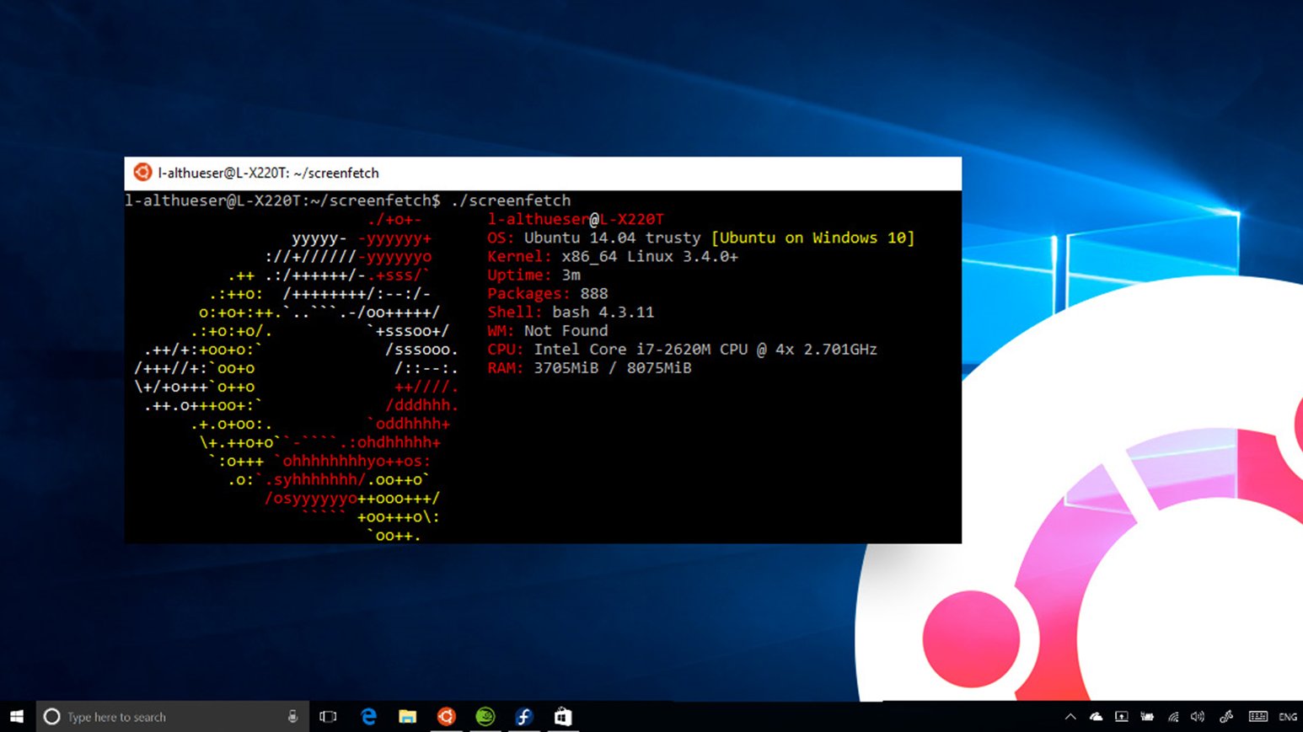Click the 'WM: Not Found' line
Image resolution: width=1303 pixels, height=732 pixels.
click(x=547, y=330)
